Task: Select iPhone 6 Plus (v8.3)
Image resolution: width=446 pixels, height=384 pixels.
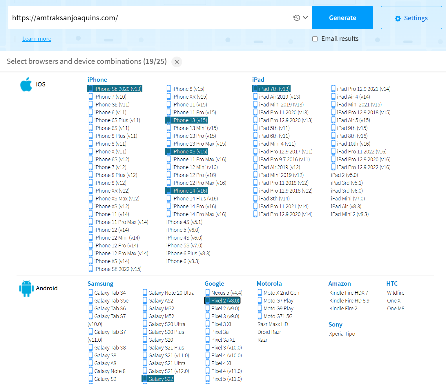Action: pyautogui.click(x=188, y=253)
